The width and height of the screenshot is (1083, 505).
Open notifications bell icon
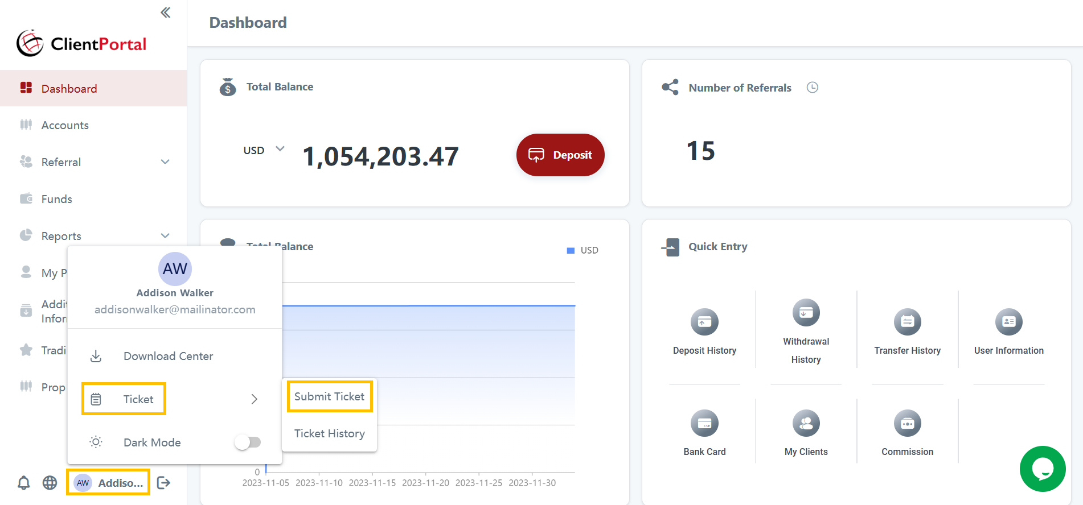coord(24,483)
